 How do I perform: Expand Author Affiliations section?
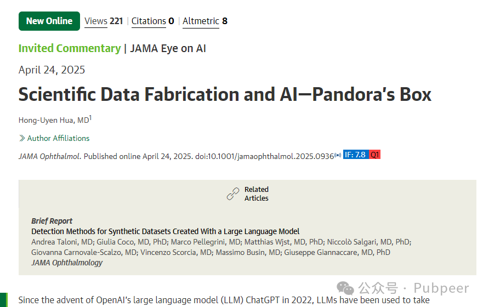(x=54, y=138)
